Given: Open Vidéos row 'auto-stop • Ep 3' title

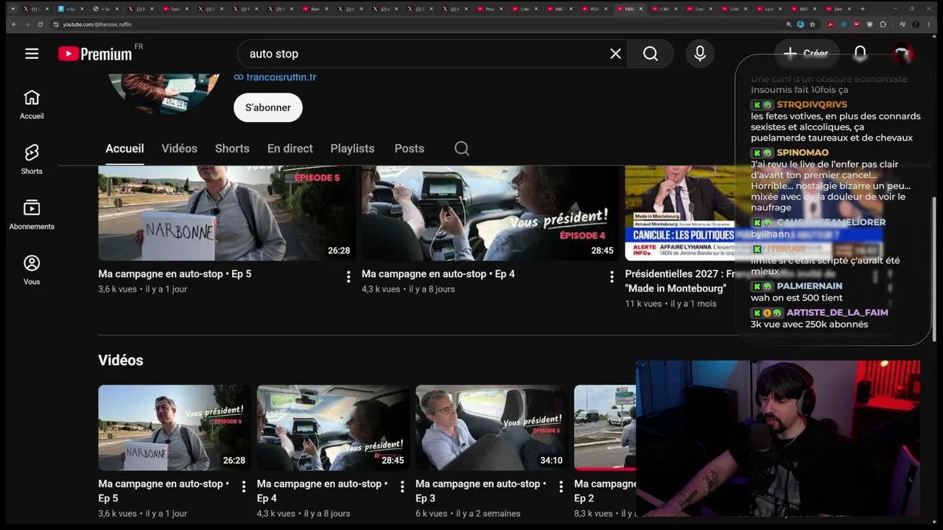Looking at the screenshot, I should (x=480, y=491).
